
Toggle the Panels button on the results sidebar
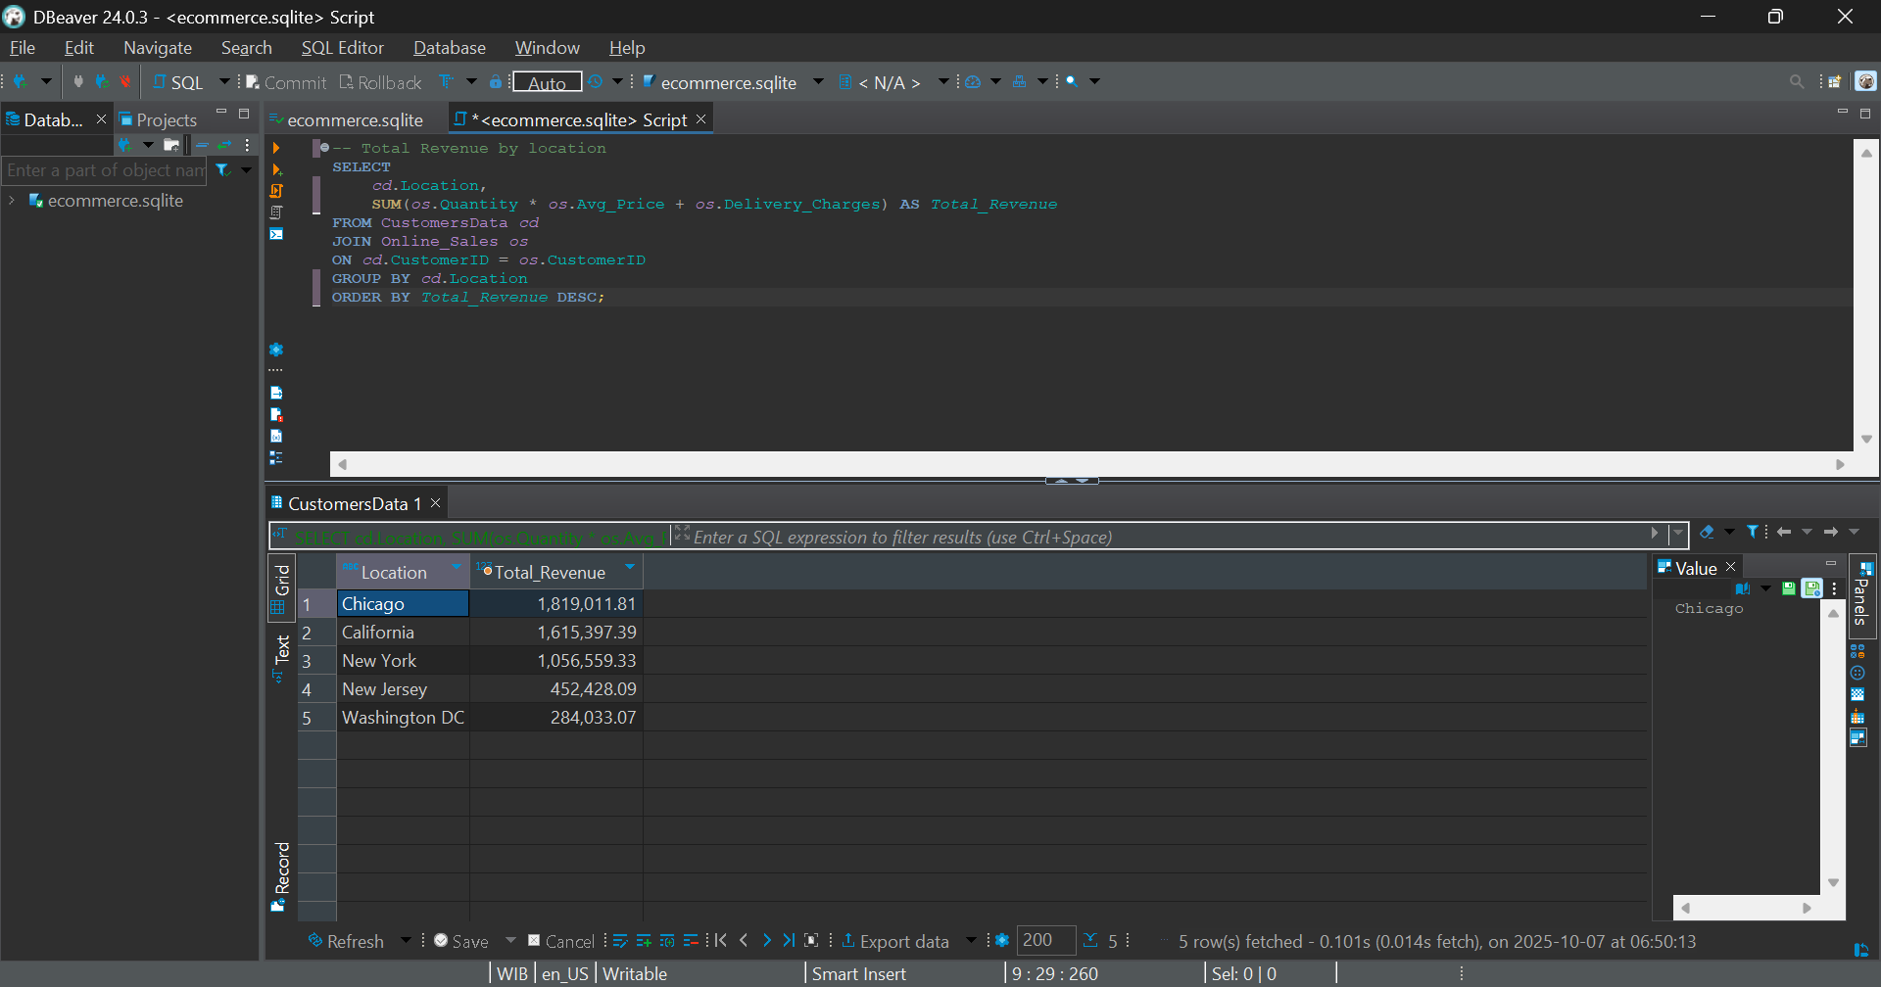1860,595
